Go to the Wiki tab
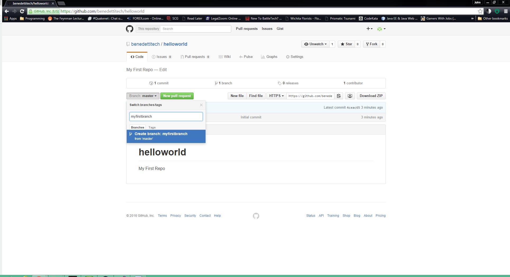510x277 pixels. coord(225,57)
